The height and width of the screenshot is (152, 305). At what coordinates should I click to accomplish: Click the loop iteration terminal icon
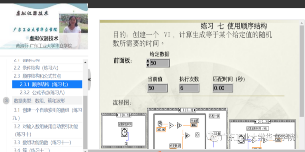point(197,135)
